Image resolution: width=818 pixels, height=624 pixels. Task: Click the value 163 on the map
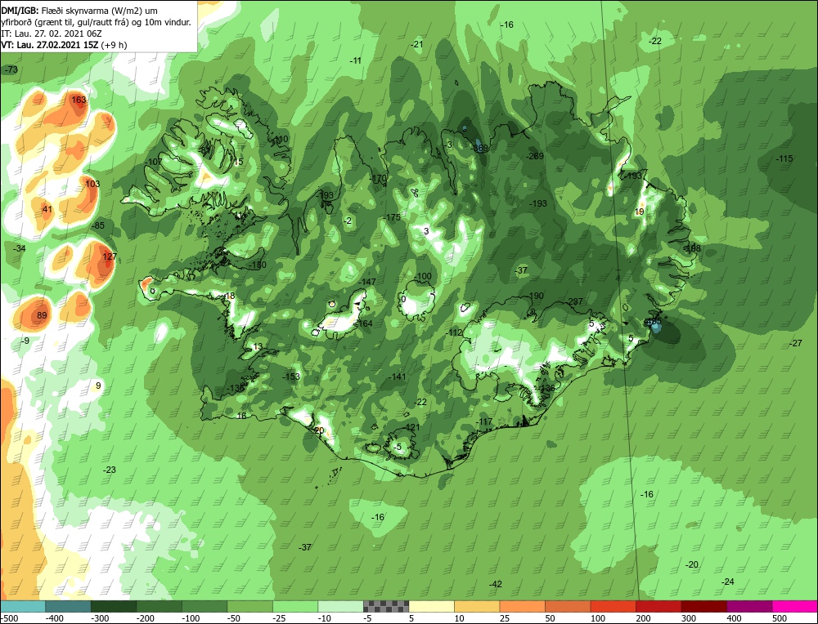(79, 100)
